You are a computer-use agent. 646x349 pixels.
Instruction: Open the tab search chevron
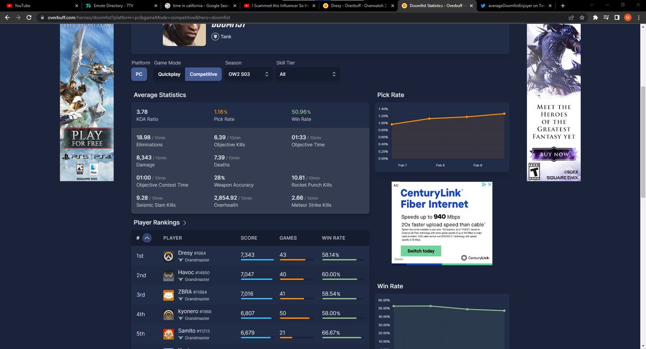(592, 5)
